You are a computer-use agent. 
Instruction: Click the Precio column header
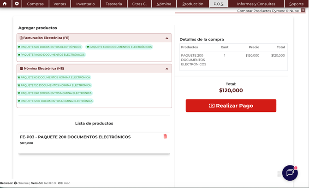(x=254, y=47)
